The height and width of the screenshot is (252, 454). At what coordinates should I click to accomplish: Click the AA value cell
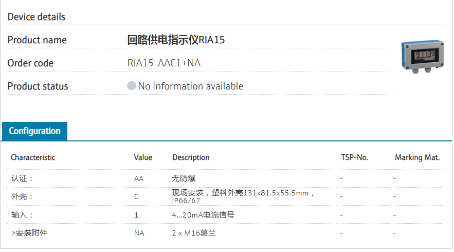[x=139, y=178]
